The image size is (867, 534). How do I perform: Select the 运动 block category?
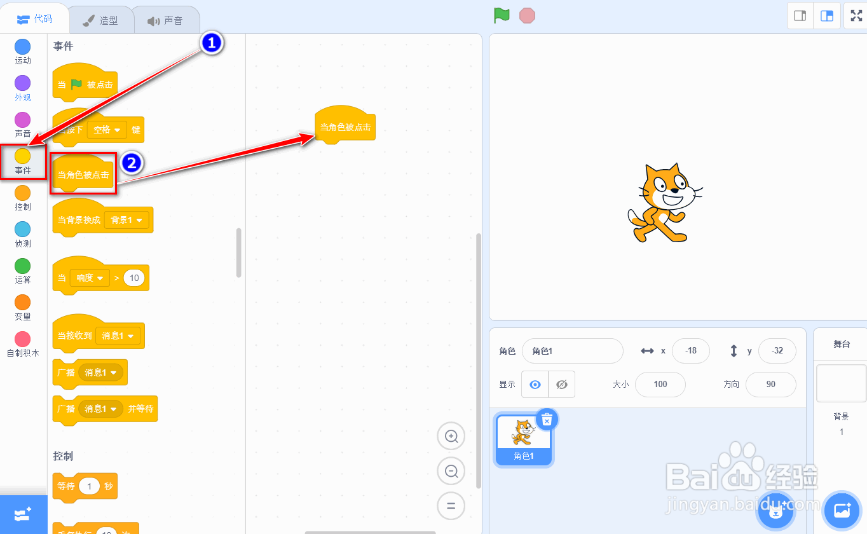coord(23,51)
